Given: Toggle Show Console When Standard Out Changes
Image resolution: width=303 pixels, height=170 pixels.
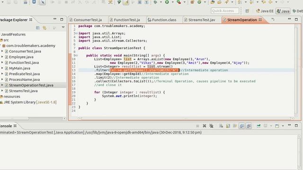Looking at the screenshot, I should click(x=242, y=126).
